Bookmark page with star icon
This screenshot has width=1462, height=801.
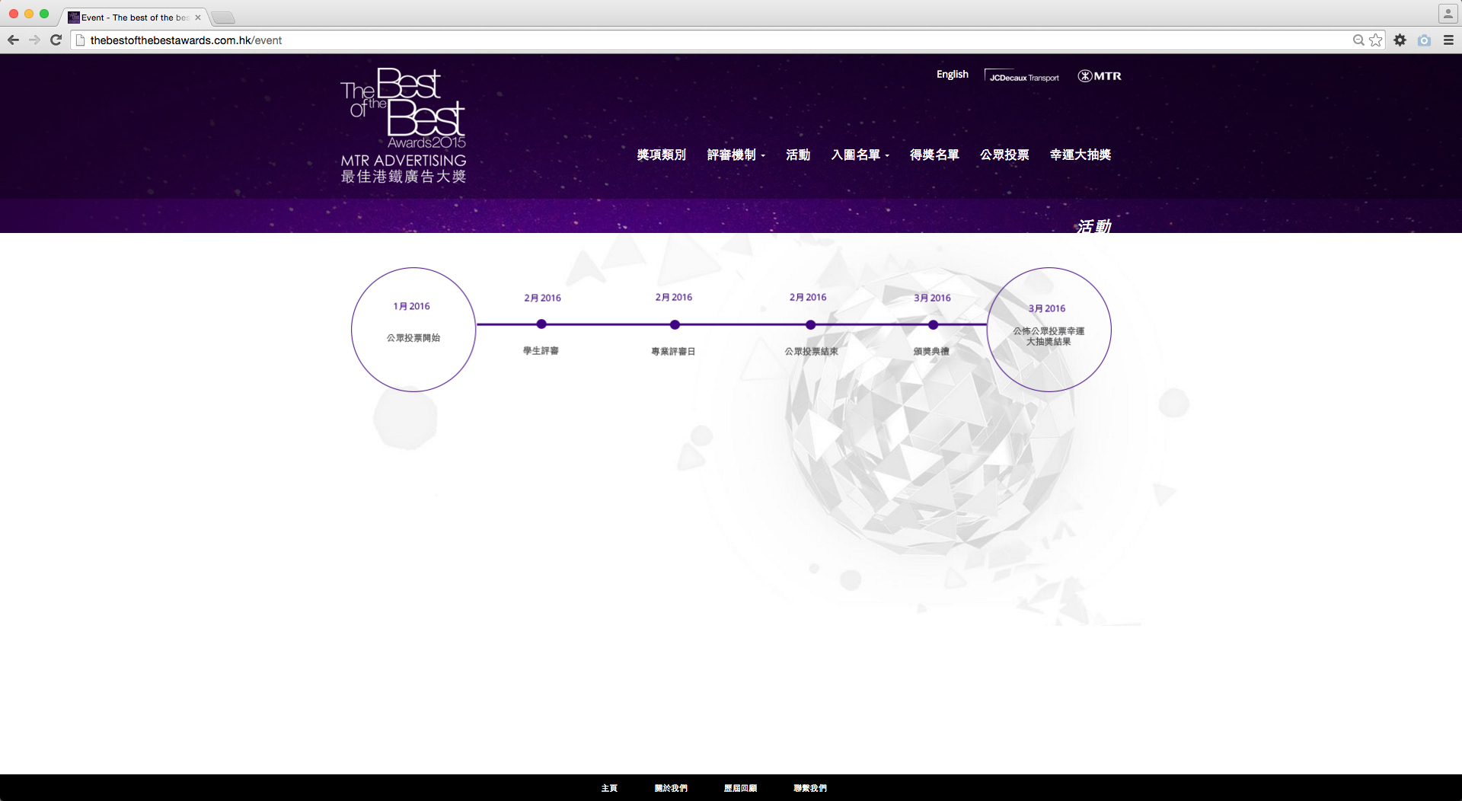(x=1376, y=40)
